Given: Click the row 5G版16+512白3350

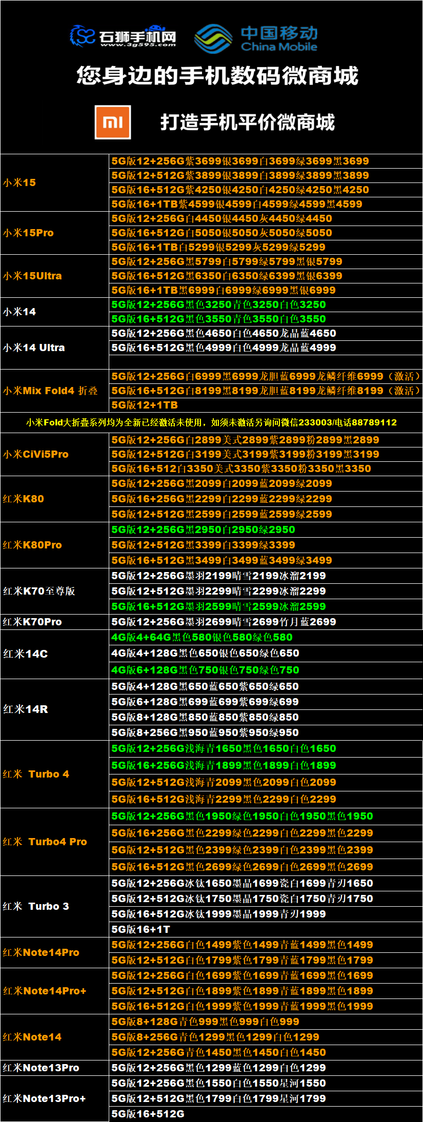Looking at the screenshot, I should tap(266, 468).
